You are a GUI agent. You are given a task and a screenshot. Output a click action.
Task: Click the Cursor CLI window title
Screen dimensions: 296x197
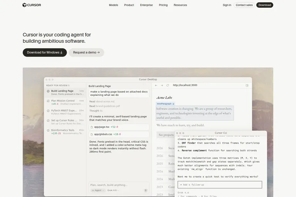[221, 133]
